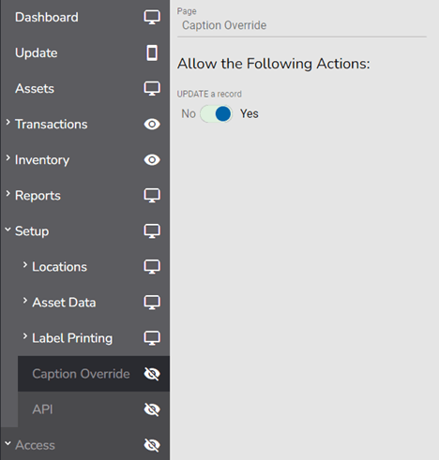This screenshot has width=439, height=460.
Task: Click the monitor icon next to Asset Data
Action: click(152, 303)
